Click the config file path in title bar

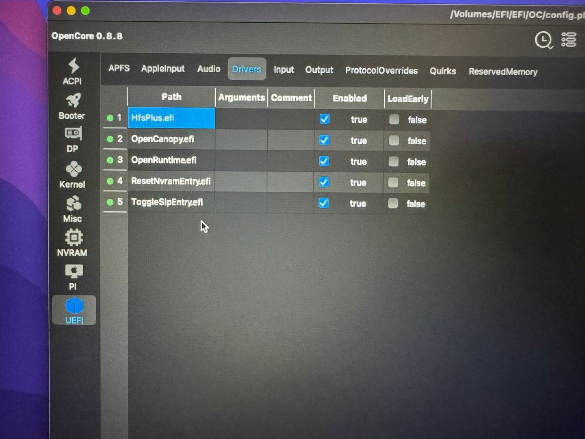click(517, 15)
